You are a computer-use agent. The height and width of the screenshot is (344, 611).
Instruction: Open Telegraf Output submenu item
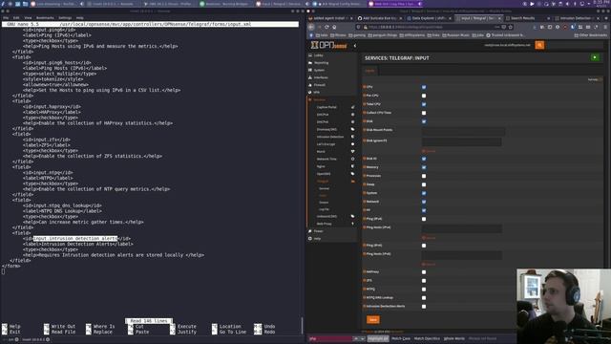click(x=324, y=203)
